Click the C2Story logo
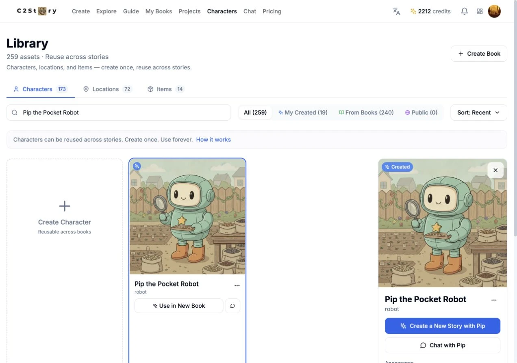The width and height of the screenshot is (517, 363). coord(37,11)
